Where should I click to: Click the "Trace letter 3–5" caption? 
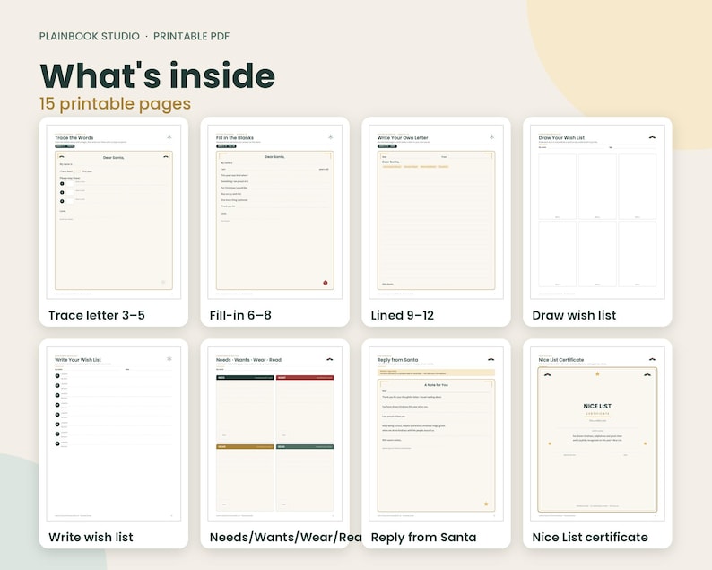(97, 315)
